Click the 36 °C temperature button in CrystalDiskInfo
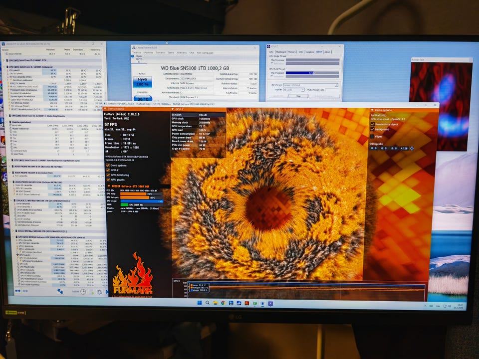The width and height of the screenshot is (479, 359). click(x=143, y=98)
